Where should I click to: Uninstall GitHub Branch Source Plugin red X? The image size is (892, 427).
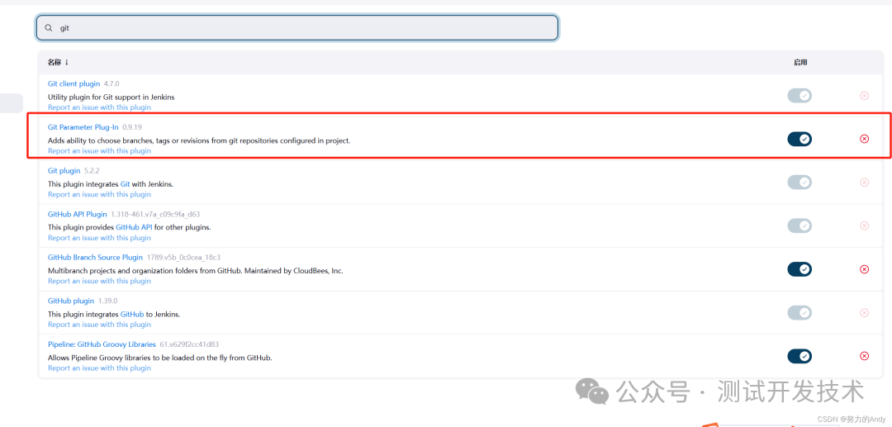pyautogui.click(x=864, y=269)
